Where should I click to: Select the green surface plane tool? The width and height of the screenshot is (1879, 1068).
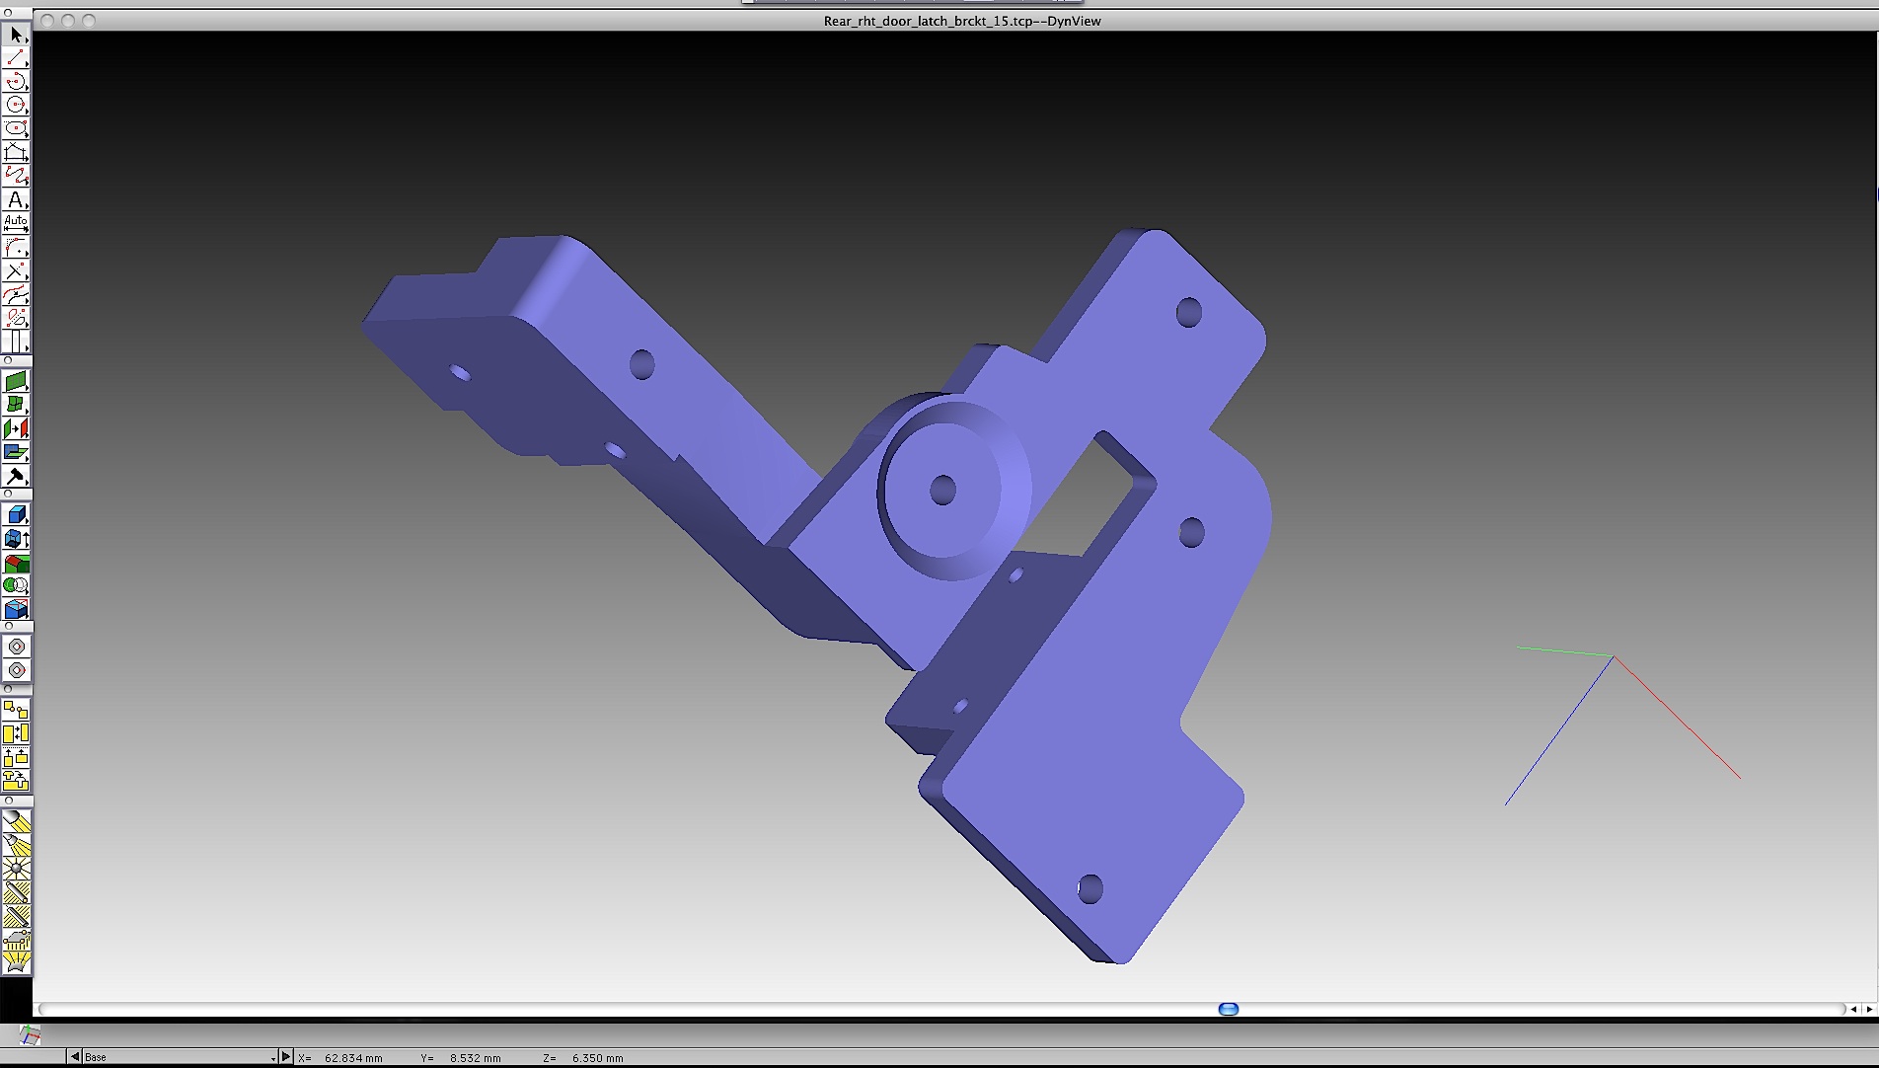point(16,382)
